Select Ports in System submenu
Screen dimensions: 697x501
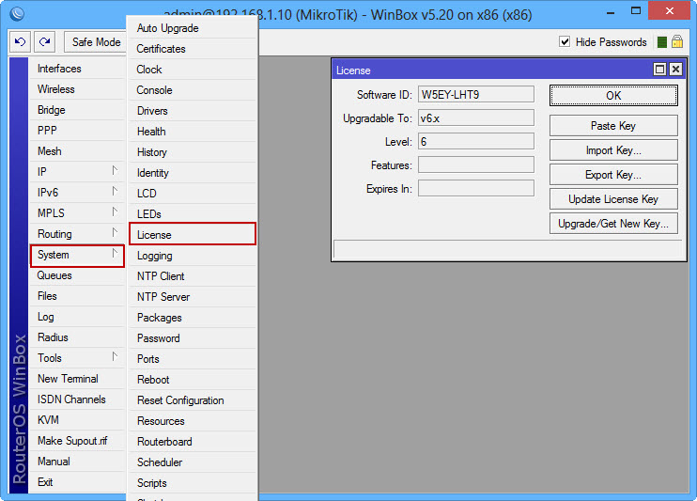click(x=193, y=359)
